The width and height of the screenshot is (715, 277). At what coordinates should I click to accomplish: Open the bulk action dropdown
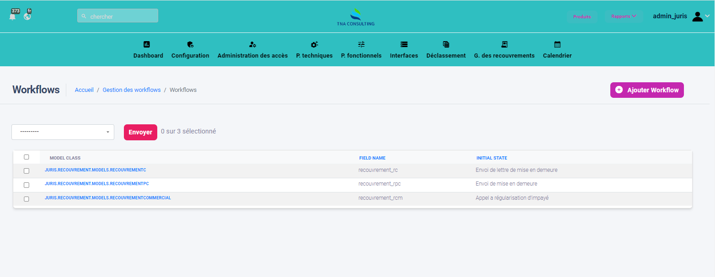click(x=63, y=132)
